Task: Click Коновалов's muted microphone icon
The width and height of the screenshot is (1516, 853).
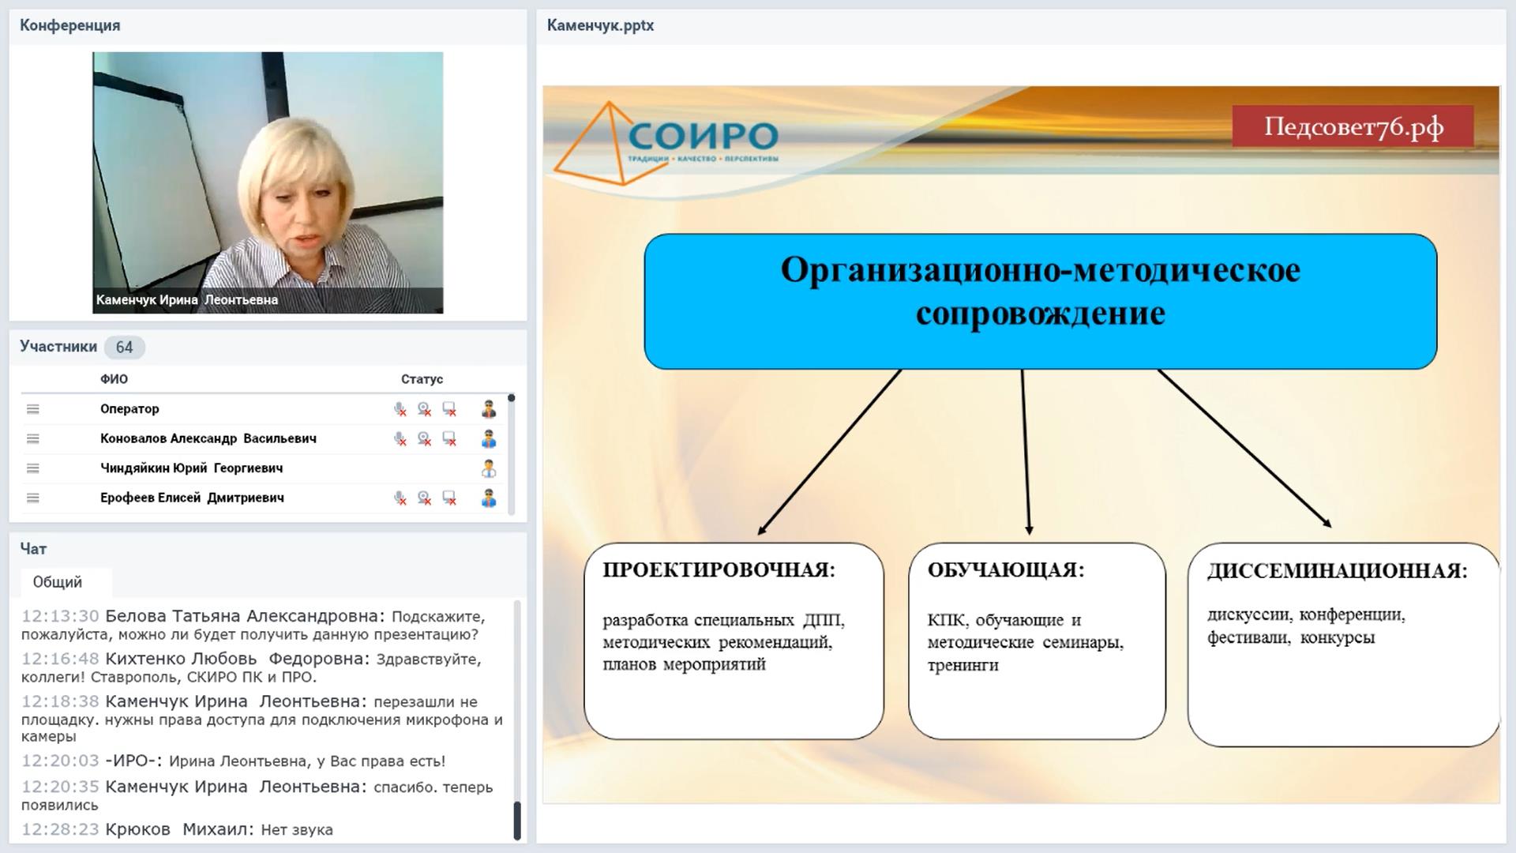Action: coord(400,438)
